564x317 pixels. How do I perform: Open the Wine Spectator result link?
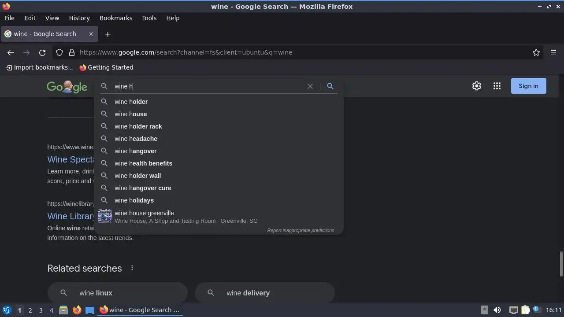pos(70,159)
